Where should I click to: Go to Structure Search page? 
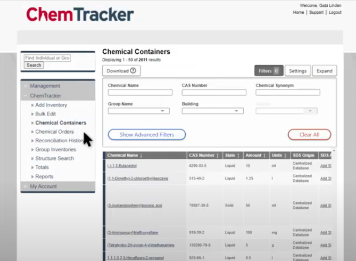[54, 158]
